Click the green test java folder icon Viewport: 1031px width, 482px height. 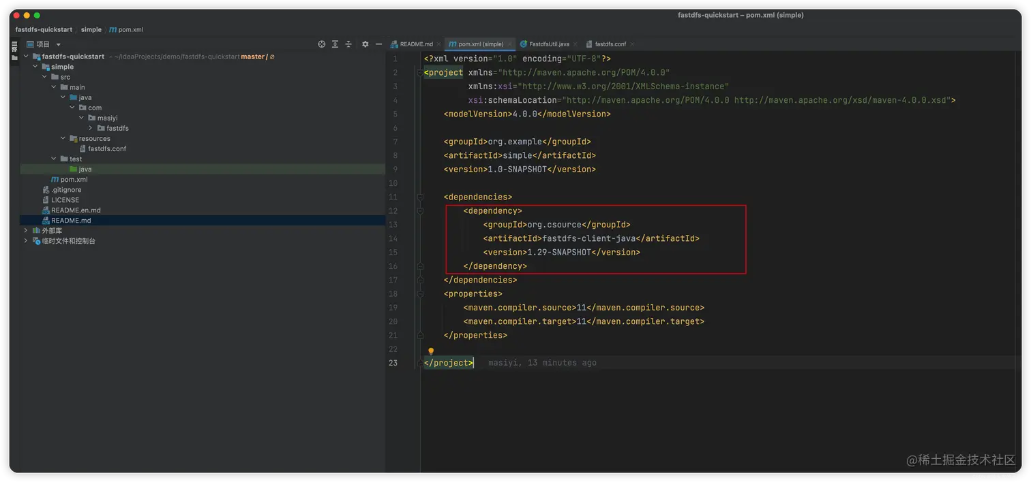74,170
